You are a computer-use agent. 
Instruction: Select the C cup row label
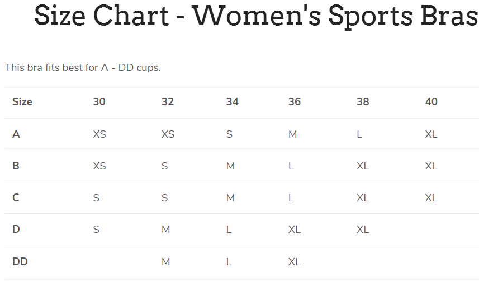[16, 198]
